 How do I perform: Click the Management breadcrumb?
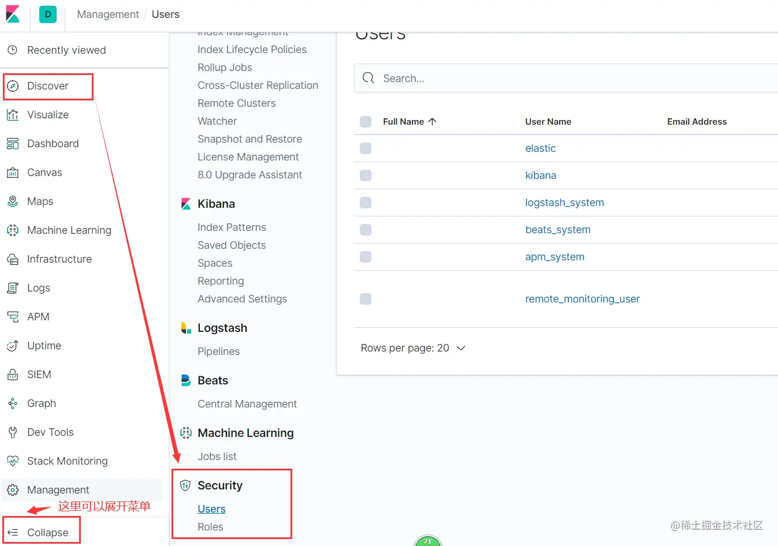(x=108, y=14)
